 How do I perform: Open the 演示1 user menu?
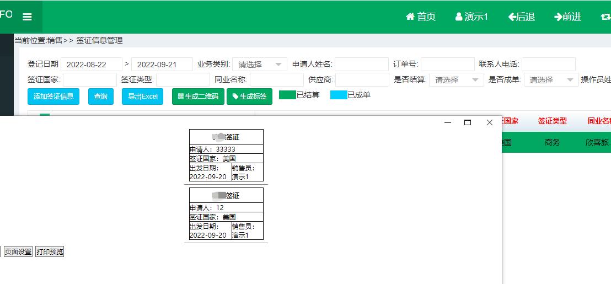pyautogui.click(x=471, y=17)
